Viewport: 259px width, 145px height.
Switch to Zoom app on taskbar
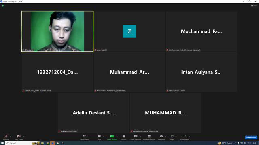pos(53,143)
